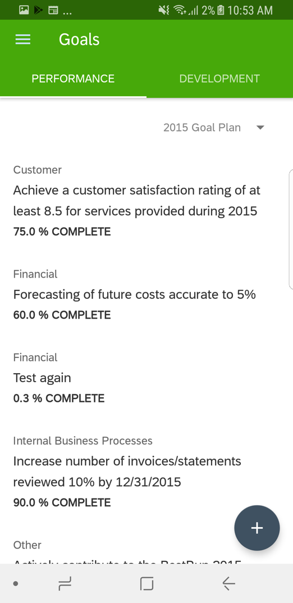293x603 pixels.
Task: Tap the plus floating add goal button
Action: [x=257, y=528]
